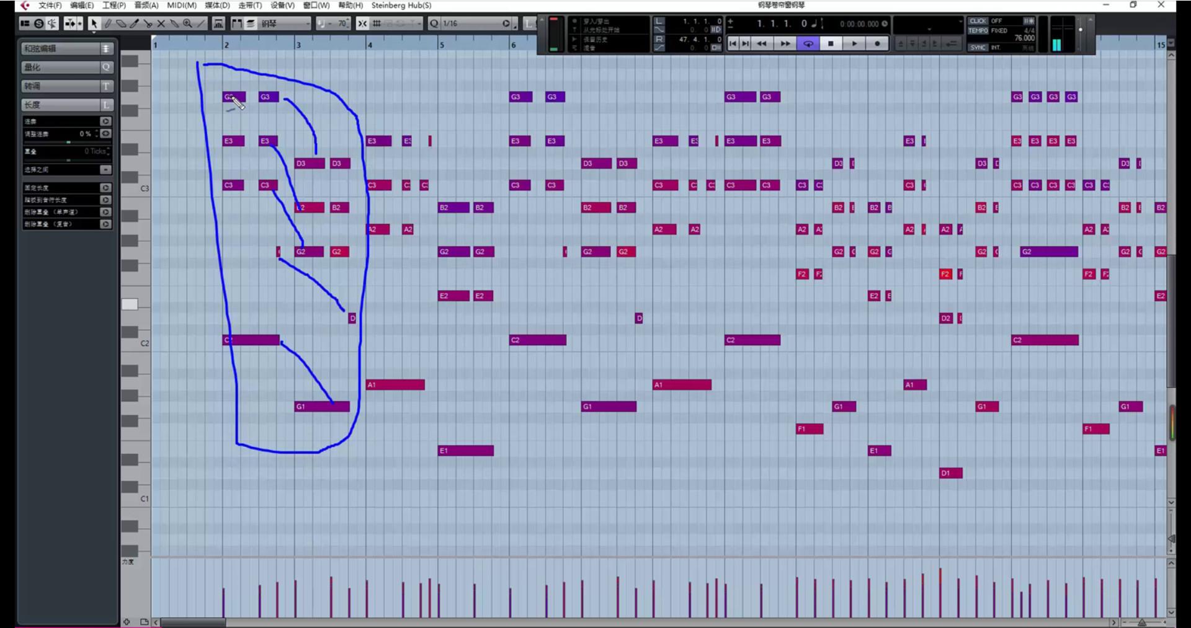Click the Record transport button
The width and height of the screenshot is (1191, 628).
pyautogui.click(x=877, y=43)
